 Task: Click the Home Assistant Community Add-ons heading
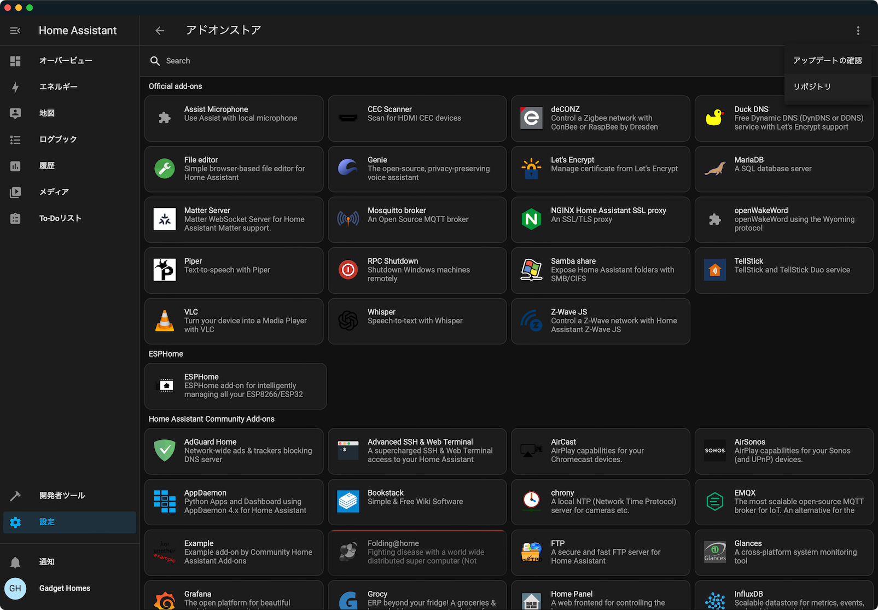click(212, 419)
